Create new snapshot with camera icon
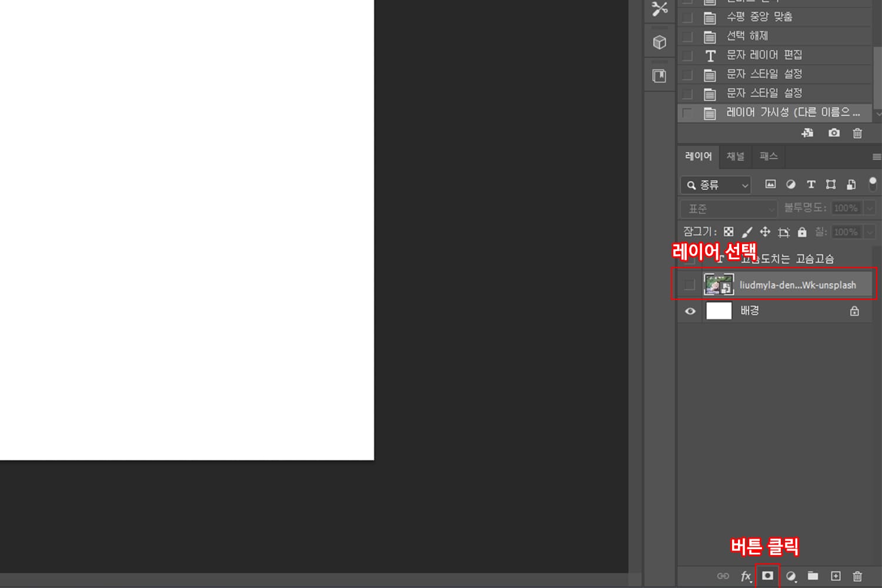The image size is (882, 588). coord(834,133)
